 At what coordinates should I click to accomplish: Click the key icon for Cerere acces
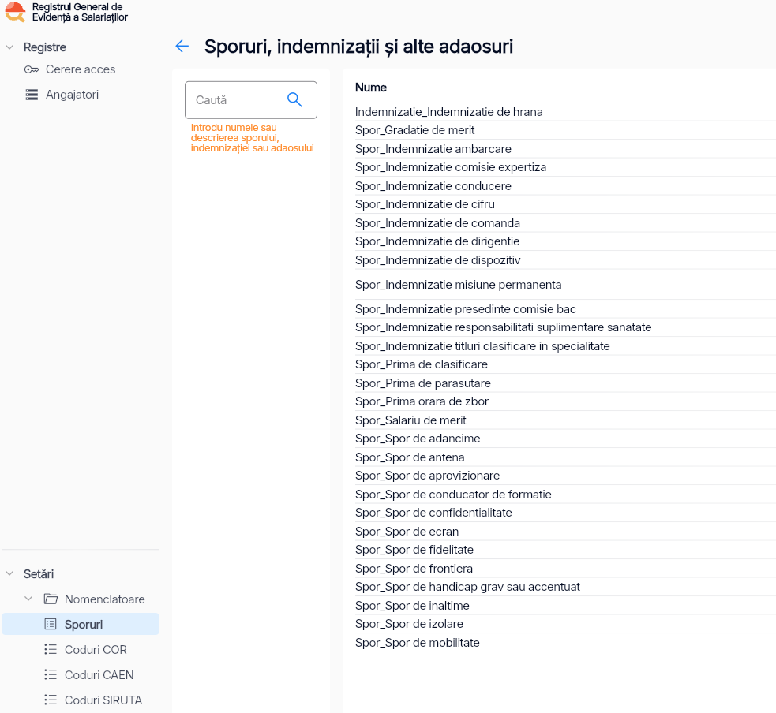pos(32,69)
